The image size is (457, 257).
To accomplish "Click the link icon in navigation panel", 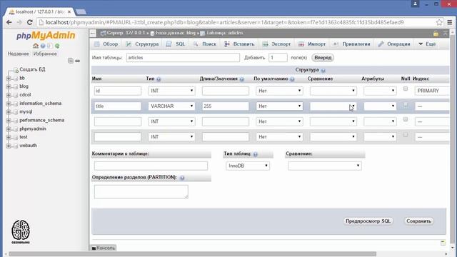I will [x=78, y=61].
